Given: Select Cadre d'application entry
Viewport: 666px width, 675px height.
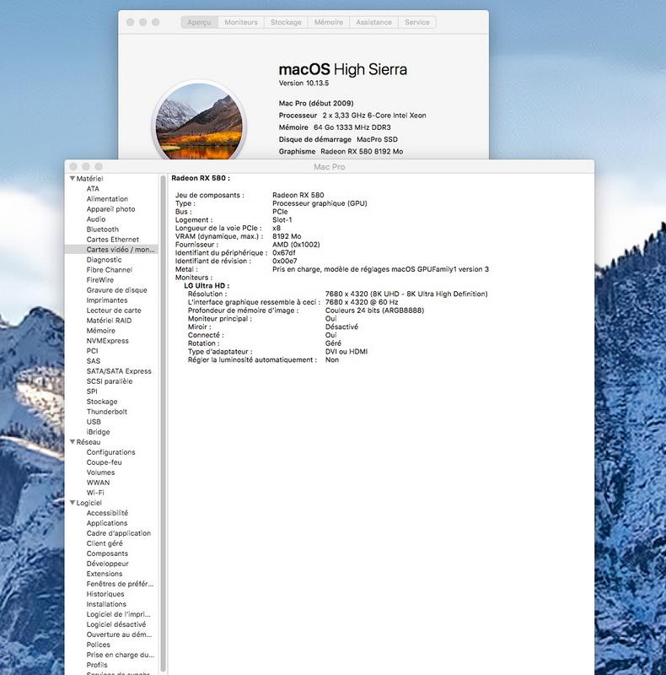Looking at the screenshot, I should click(118, 533).
